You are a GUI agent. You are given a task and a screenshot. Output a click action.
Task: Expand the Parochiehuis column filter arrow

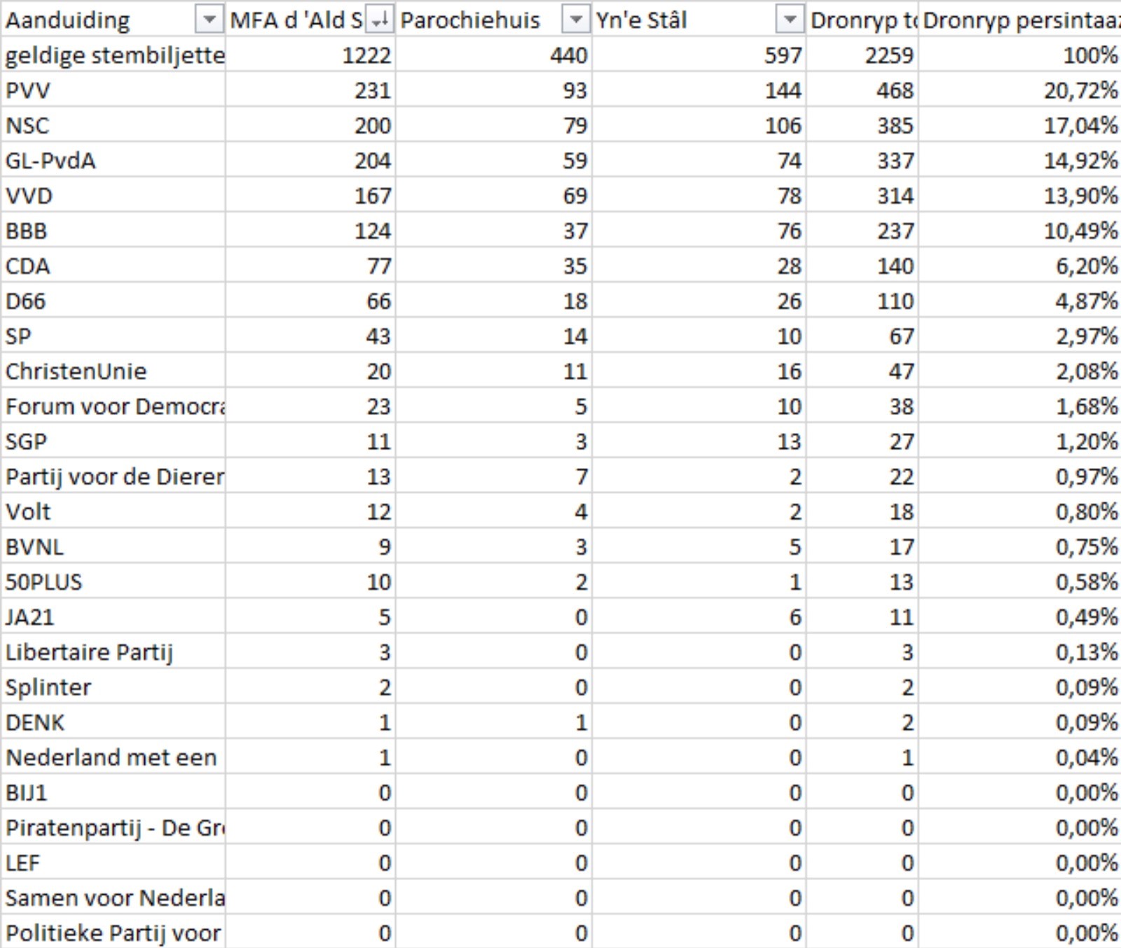pos(575,20)
